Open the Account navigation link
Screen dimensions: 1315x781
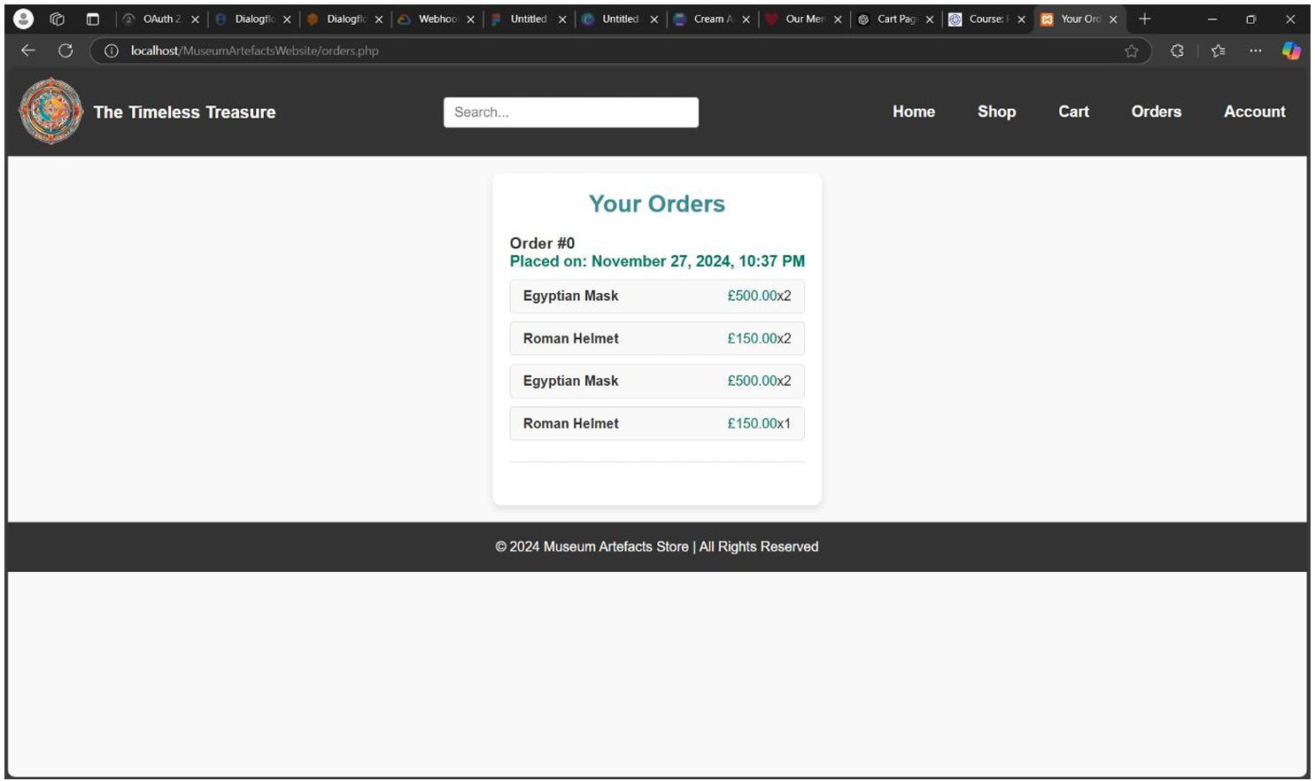coord(1254,112)
